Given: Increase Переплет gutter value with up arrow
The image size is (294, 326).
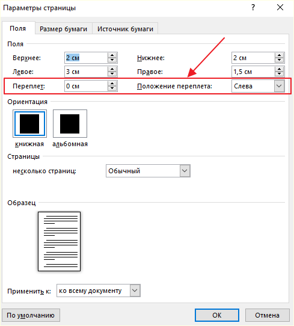Looking at the screenshot, I should [x=112, y=84].
